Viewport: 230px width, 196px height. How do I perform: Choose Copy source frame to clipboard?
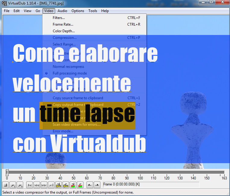94,98
